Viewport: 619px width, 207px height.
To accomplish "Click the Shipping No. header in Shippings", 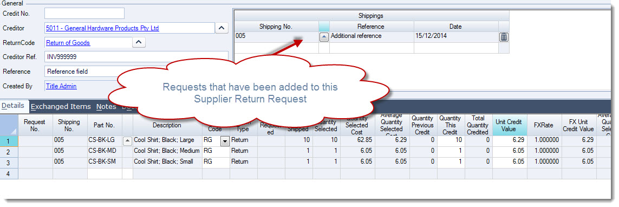I will 276,27.
